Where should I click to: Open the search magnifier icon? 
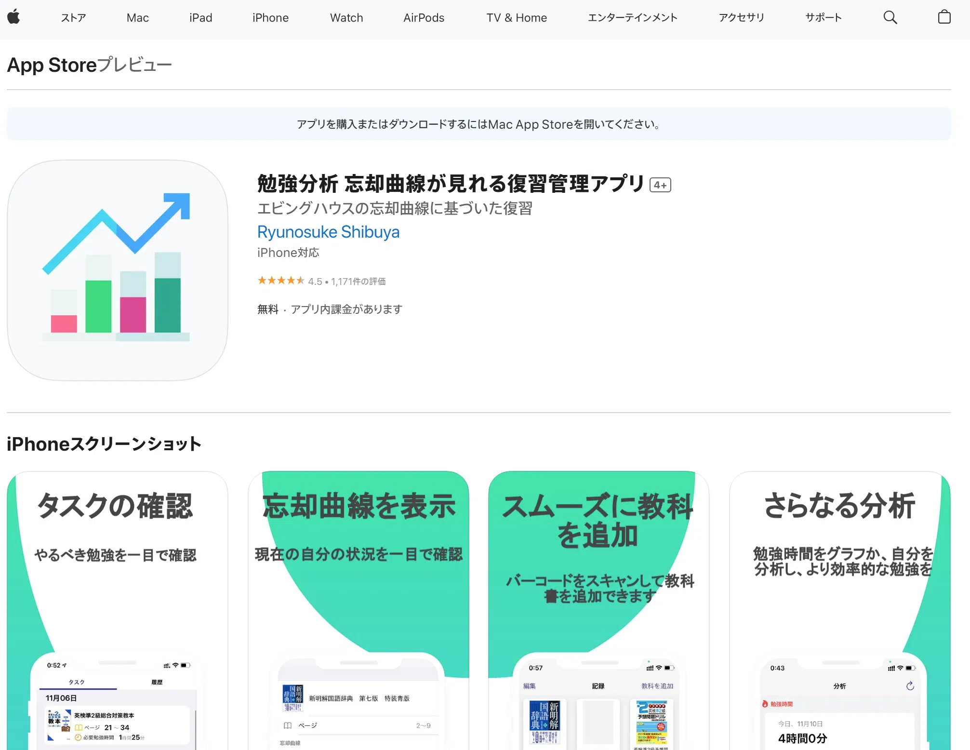coord(890,17)
